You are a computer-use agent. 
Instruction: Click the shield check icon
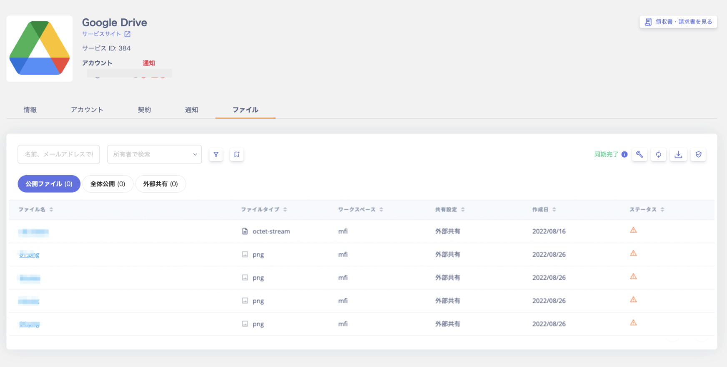[x=699, y=154]
